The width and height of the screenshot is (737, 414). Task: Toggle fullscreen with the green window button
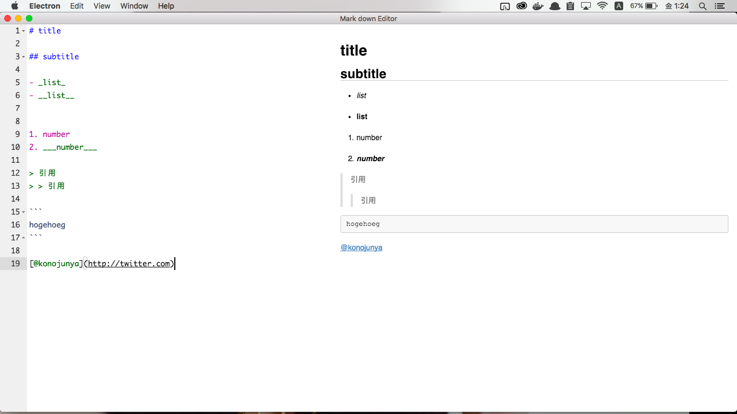[x=29, y=18]
